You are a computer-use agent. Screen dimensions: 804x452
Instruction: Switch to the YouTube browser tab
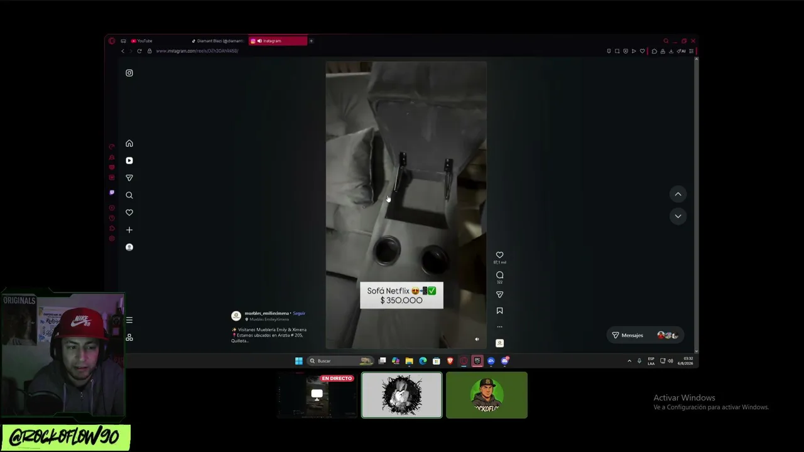(x=142, y=41)
